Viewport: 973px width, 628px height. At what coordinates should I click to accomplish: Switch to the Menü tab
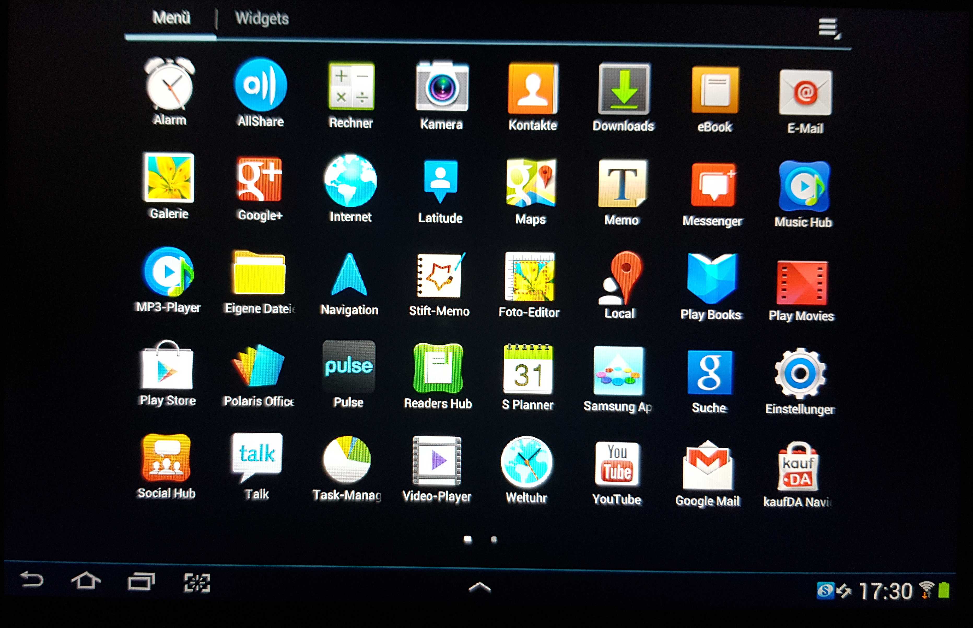coord(171,18)
